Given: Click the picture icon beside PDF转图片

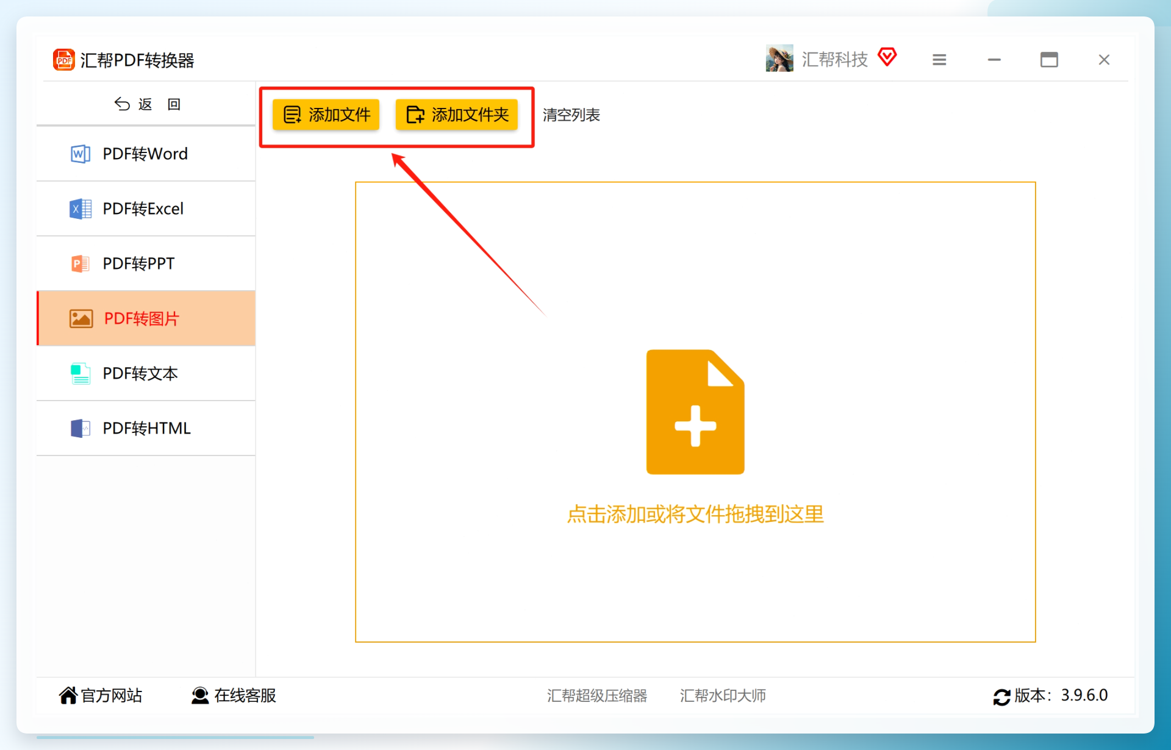Looking at the screenshot, I should point(81,319).
